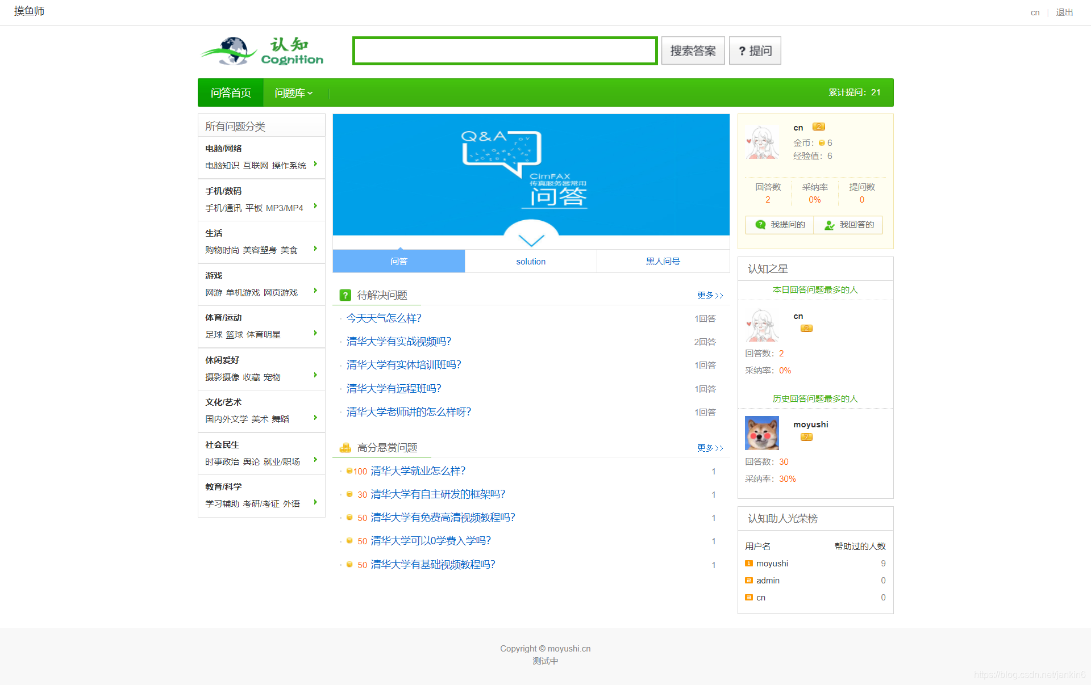The height and width of the screenshot is (685, 1091).
Task: Select 我提问的 with its speech bubble icon
Action: (779, 225)
